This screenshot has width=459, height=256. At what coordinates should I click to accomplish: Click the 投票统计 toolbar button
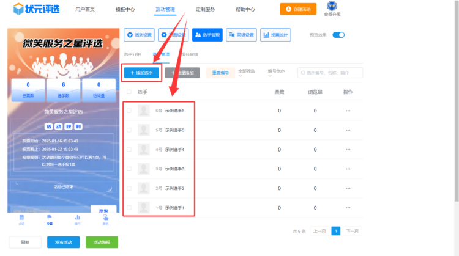(275, 35)
